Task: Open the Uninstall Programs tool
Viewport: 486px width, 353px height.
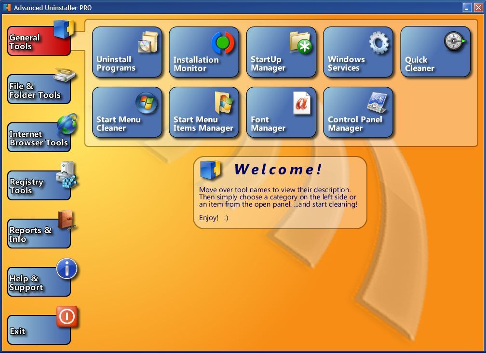Action: click(127, 52)
